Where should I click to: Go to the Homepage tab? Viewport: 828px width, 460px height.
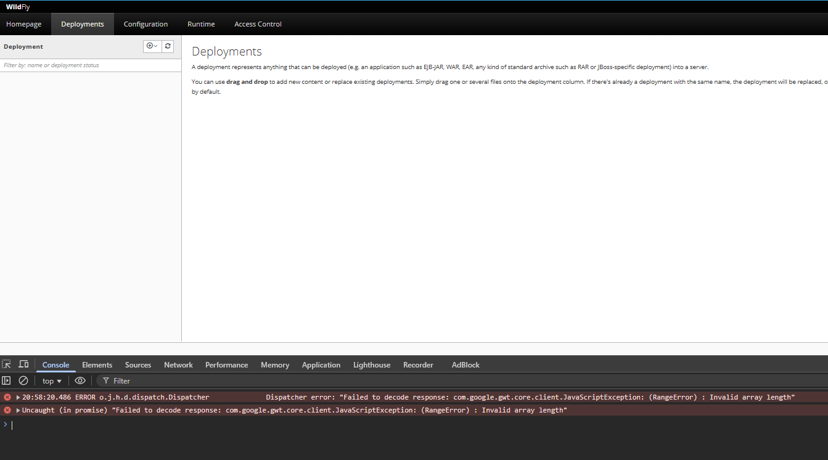point(24,24)
